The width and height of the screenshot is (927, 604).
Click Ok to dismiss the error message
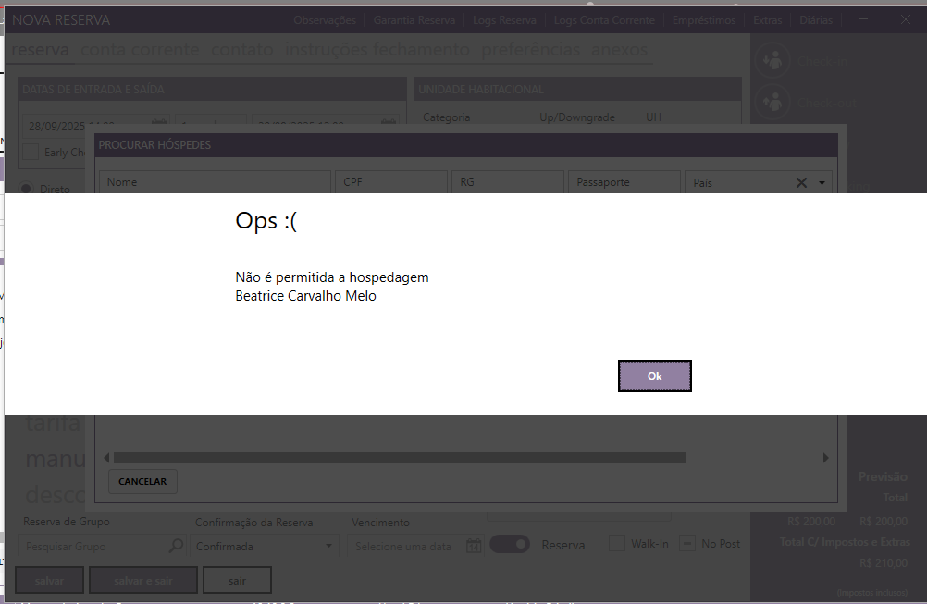click(x=654, y=376)
